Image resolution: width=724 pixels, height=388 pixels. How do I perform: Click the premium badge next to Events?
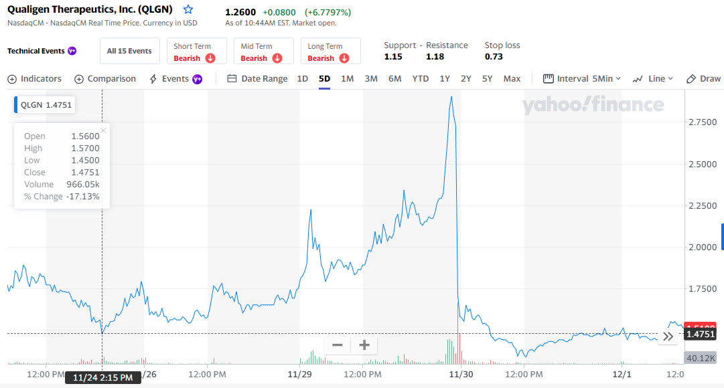[197, 79]
